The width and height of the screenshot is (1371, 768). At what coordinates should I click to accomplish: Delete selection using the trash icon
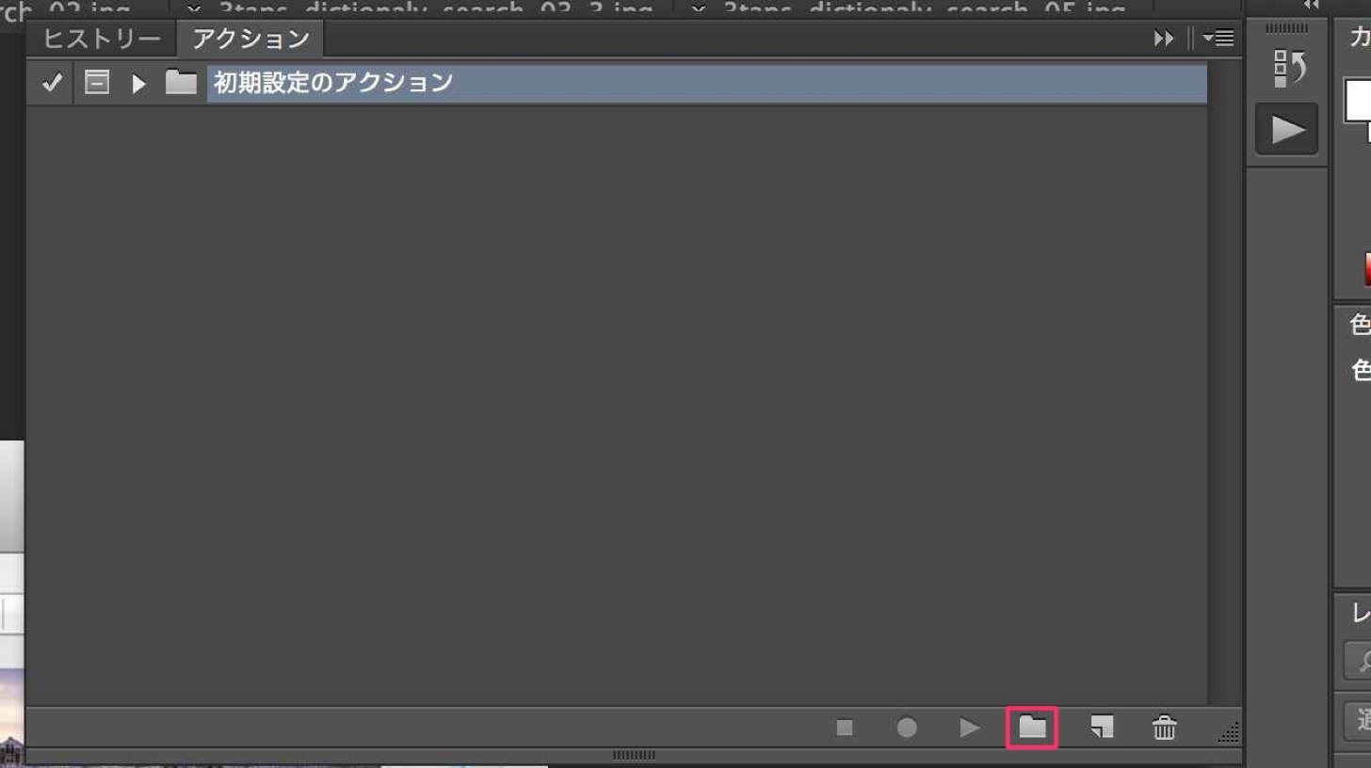pyautogui.click(x=1165, y=728)
